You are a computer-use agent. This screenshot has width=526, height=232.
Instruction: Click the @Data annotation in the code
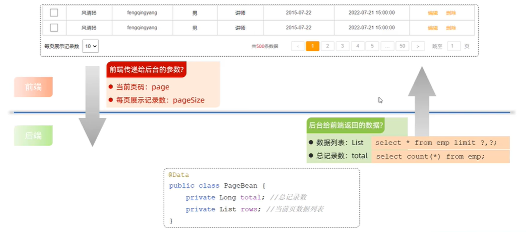(x=178, y=175)
